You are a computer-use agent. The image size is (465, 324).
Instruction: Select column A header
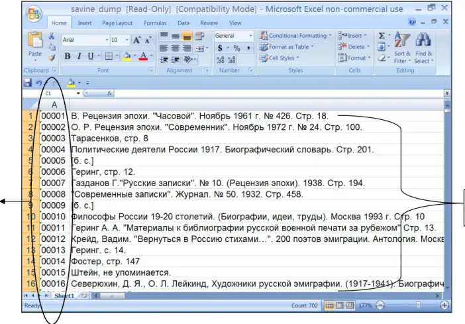(54, 105)
